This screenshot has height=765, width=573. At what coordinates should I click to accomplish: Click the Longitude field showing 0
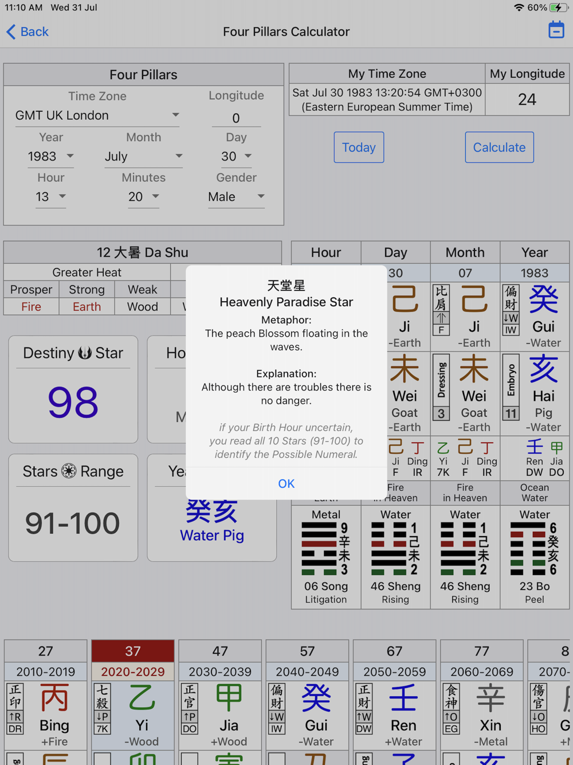tap(236, 118)
